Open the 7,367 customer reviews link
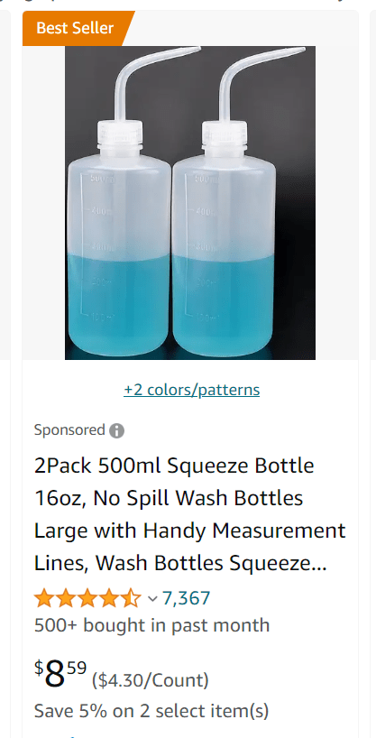376x738 pixels. point(186,598)
